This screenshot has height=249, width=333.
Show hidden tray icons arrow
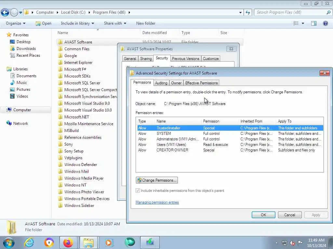(276, 243)
